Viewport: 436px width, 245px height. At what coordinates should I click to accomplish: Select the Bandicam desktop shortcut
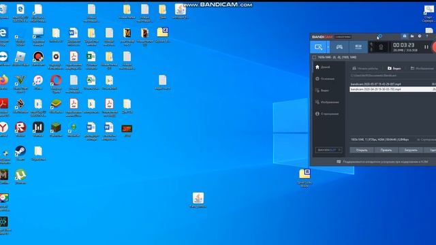pyautogui.click(x=38, y=59)
